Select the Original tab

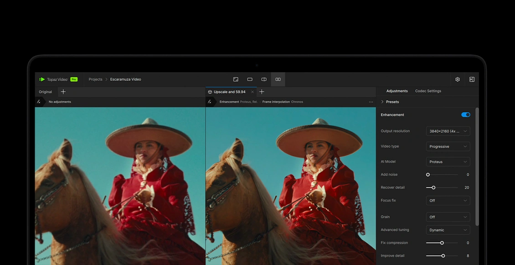pos(45,92)
